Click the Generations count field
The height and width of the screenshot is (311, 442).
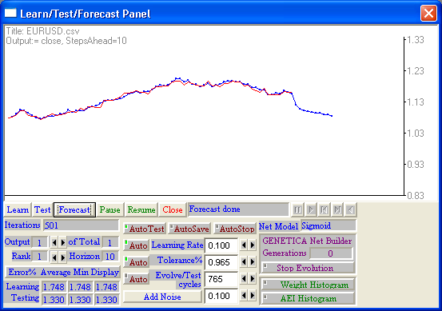click(x=331, y=253)
